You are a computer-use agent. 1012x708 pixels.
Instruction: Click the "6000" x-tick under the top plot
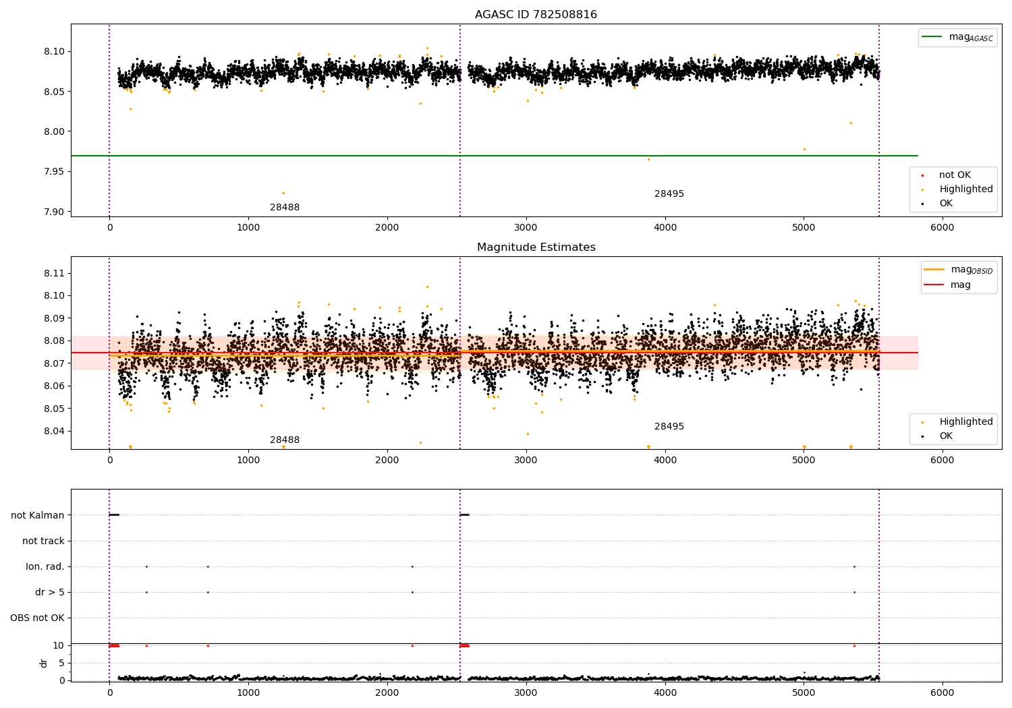(x=942, y=228)
